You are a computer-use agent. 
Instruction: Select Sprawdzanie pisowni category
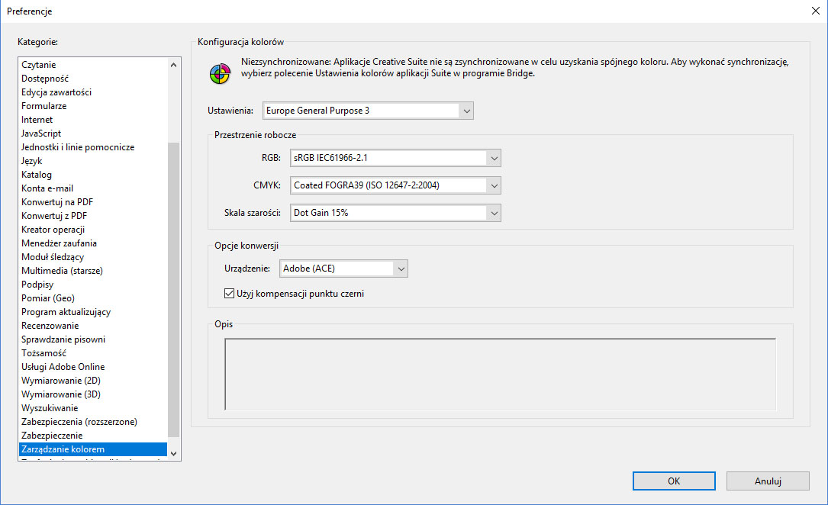pyautogui.click(x=93, y=339)
